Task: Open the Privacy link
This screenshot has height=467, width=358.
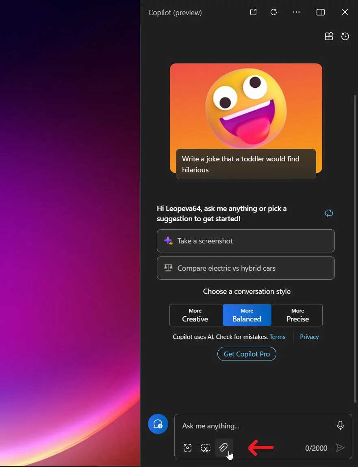Action: point(309,337)
